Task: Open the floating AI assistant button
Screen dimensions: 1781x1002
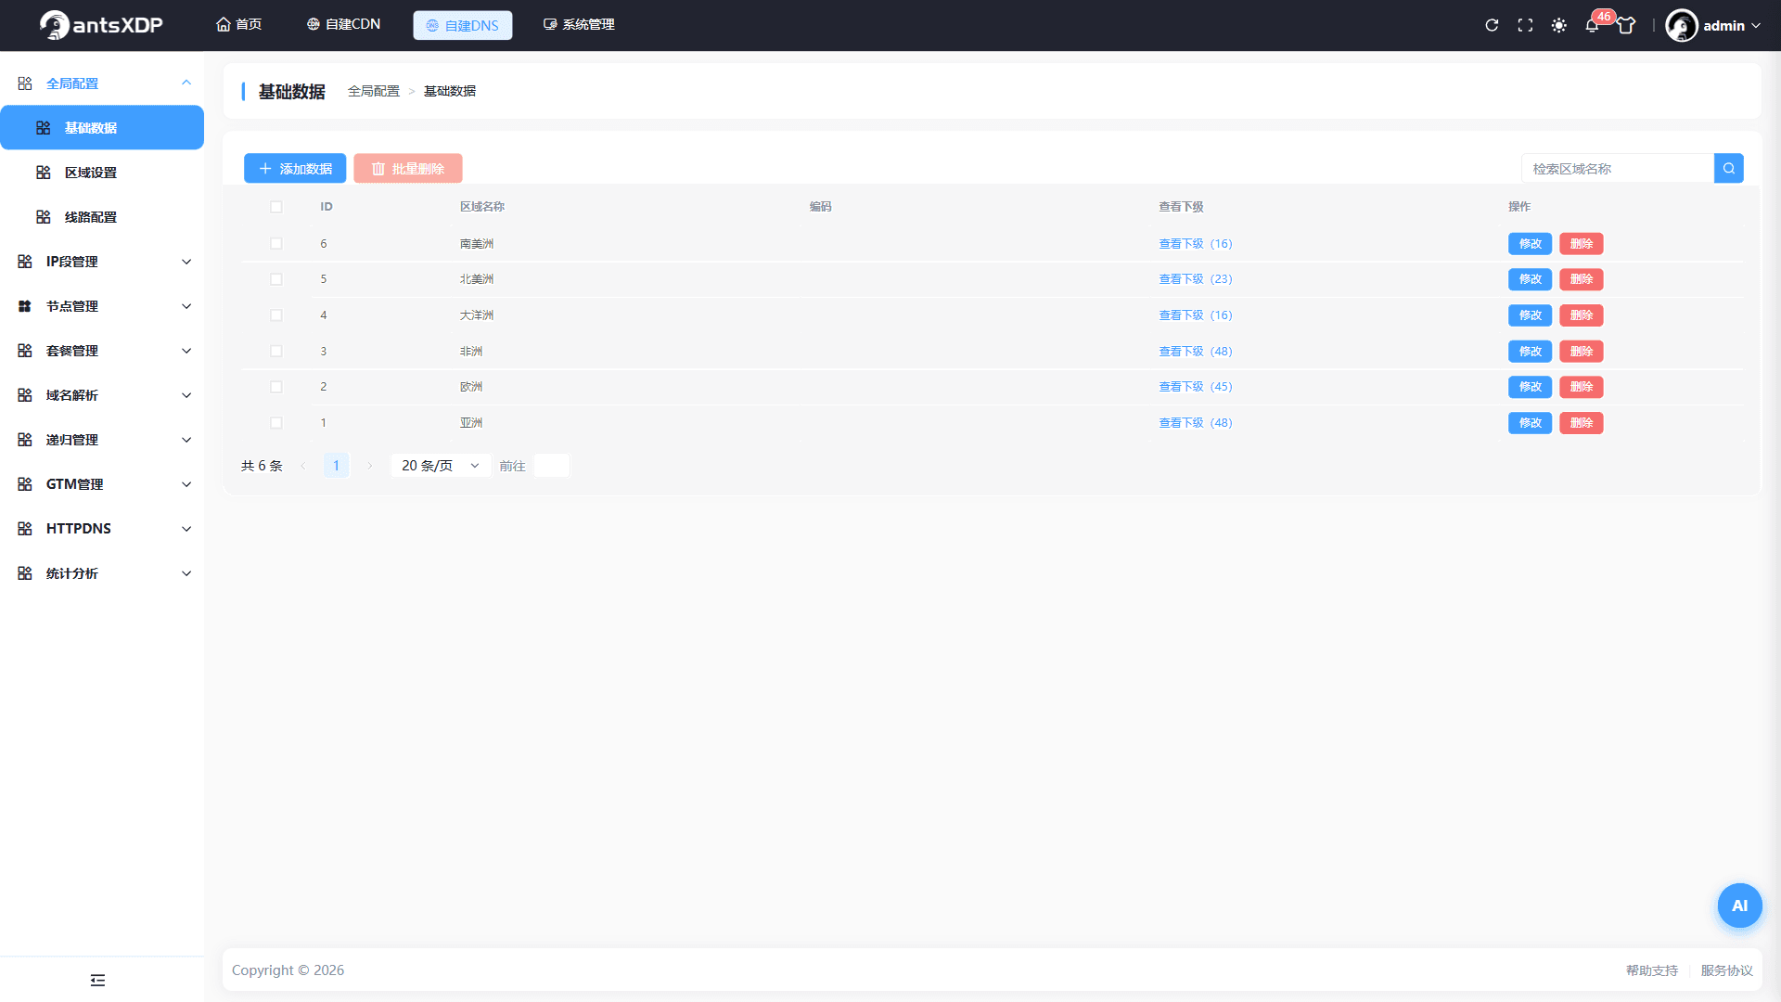Action: point(1739,906)
